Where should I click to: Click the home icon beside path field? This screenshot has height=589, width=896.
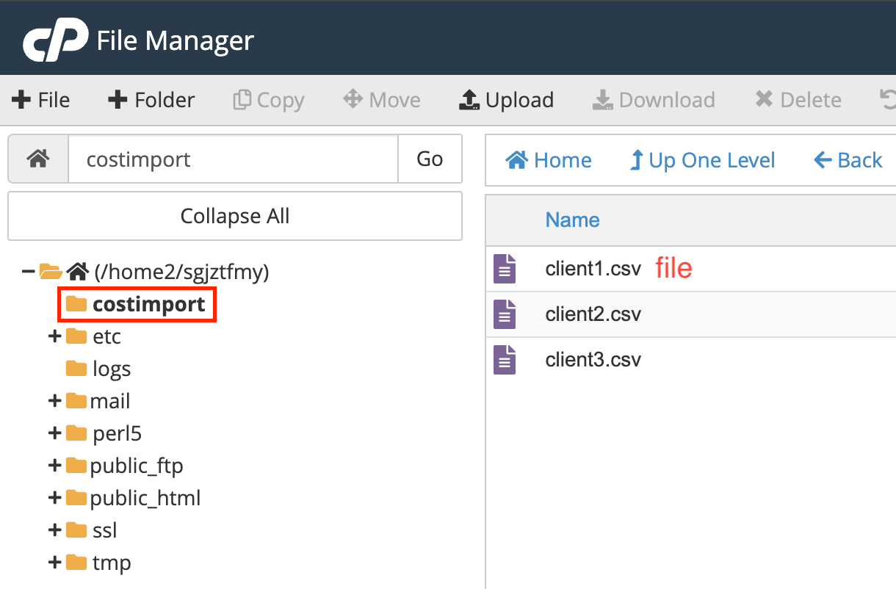[38, 159]
